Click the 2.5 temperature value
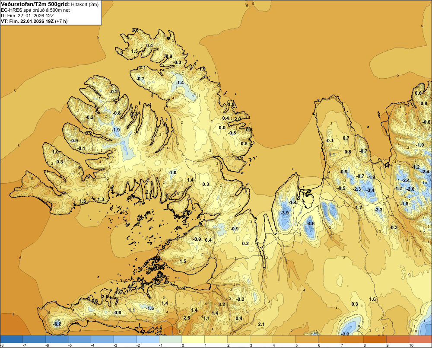The width and height of the screenshot is (432, 348). coord(187,318)
